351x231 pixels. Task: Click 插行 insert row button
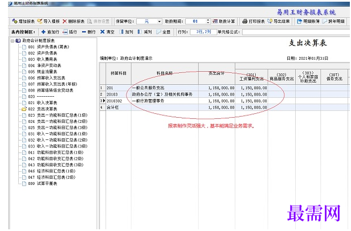click(70, 32)
